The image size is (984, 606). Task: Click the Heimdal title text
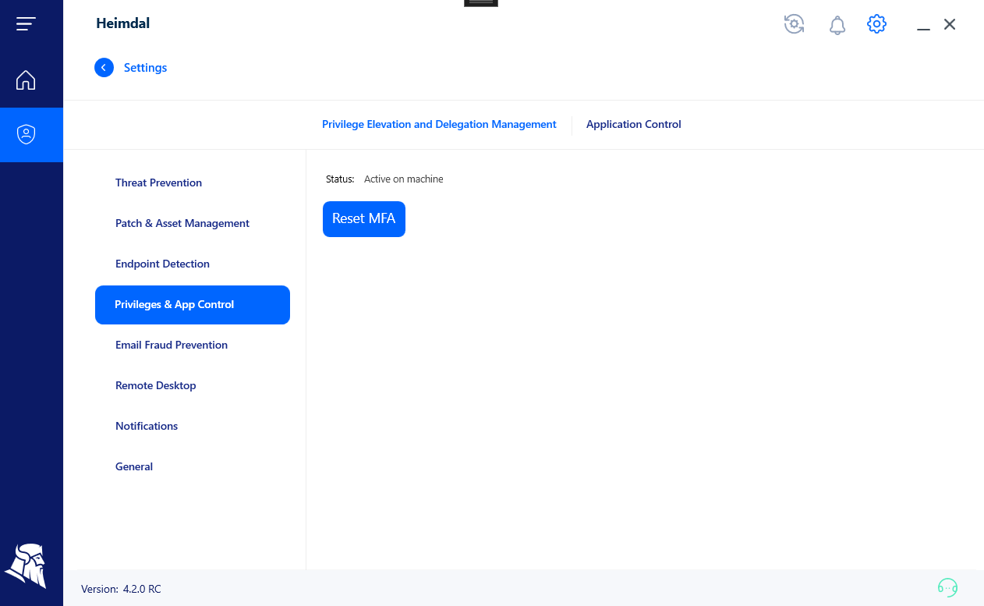123,23
